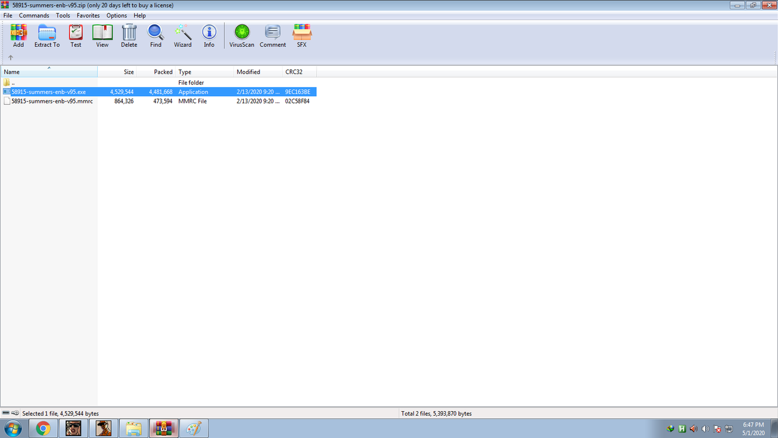Viewport: 778px width, 438px height.
Task: Click the key icon in status bar
Action: click(15, 413)
